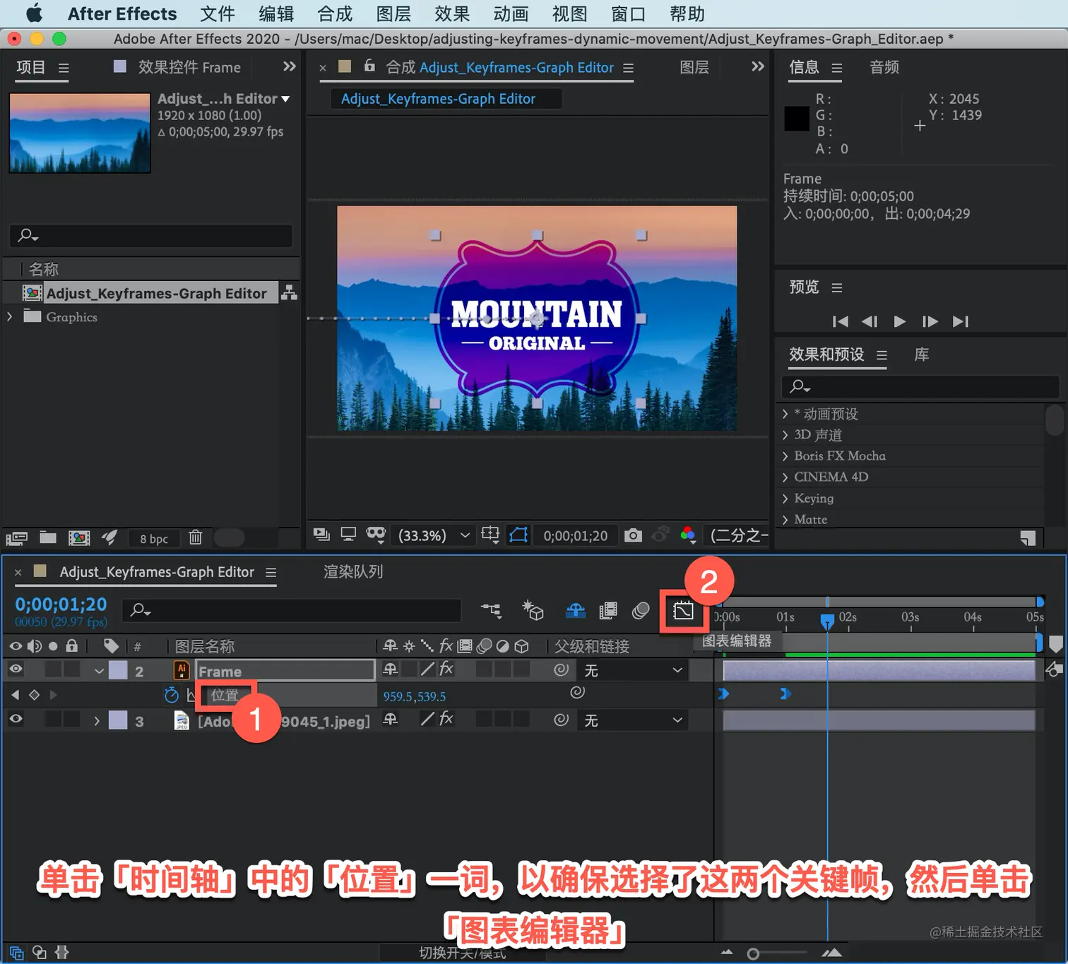
Task: Toggle the Draft 3D icon in the timeline
Action: click(x=533, y=610)
